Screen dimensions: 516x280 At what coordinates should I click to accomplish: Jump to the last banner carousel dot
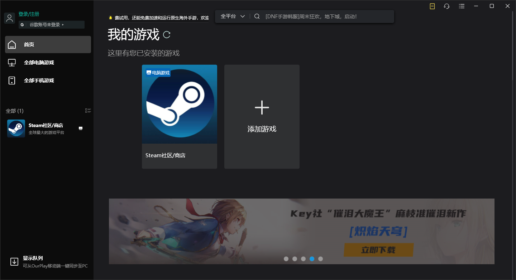[x=320, y=259]
